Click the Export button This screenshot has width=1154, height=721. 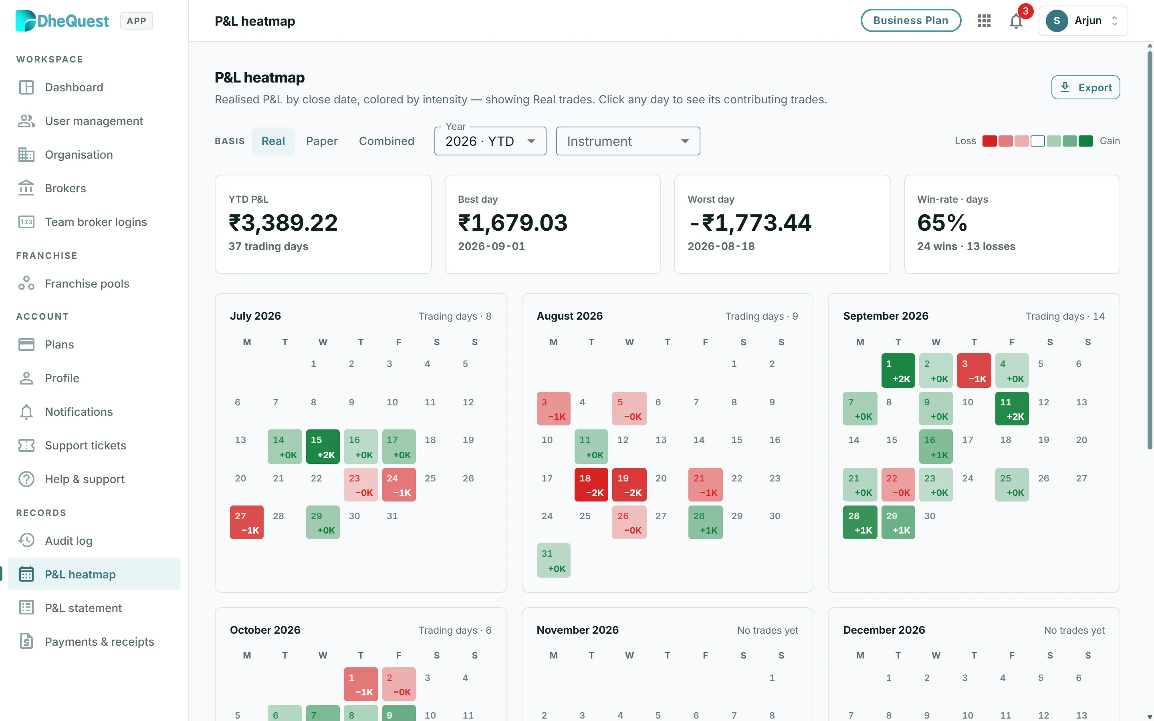(x=1085, y=87)
